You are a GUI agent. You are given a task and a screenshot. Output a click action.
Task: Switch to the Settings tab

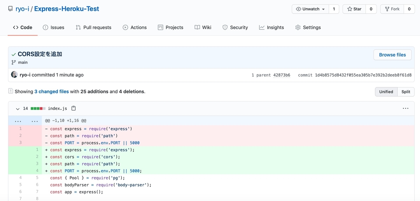(x=308, y=27)
